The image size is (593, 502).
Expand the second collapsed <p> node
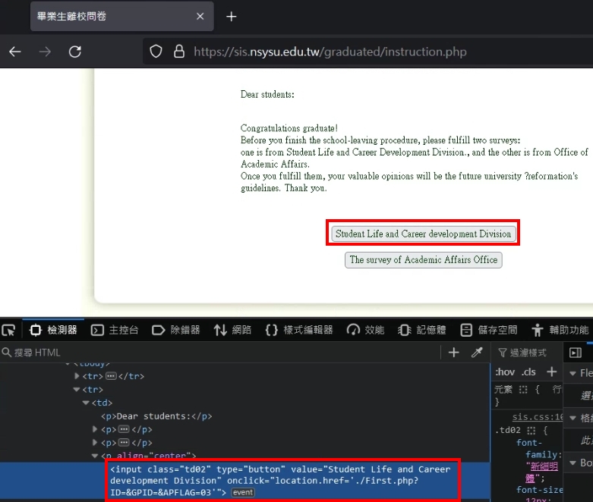coord(95,443)
